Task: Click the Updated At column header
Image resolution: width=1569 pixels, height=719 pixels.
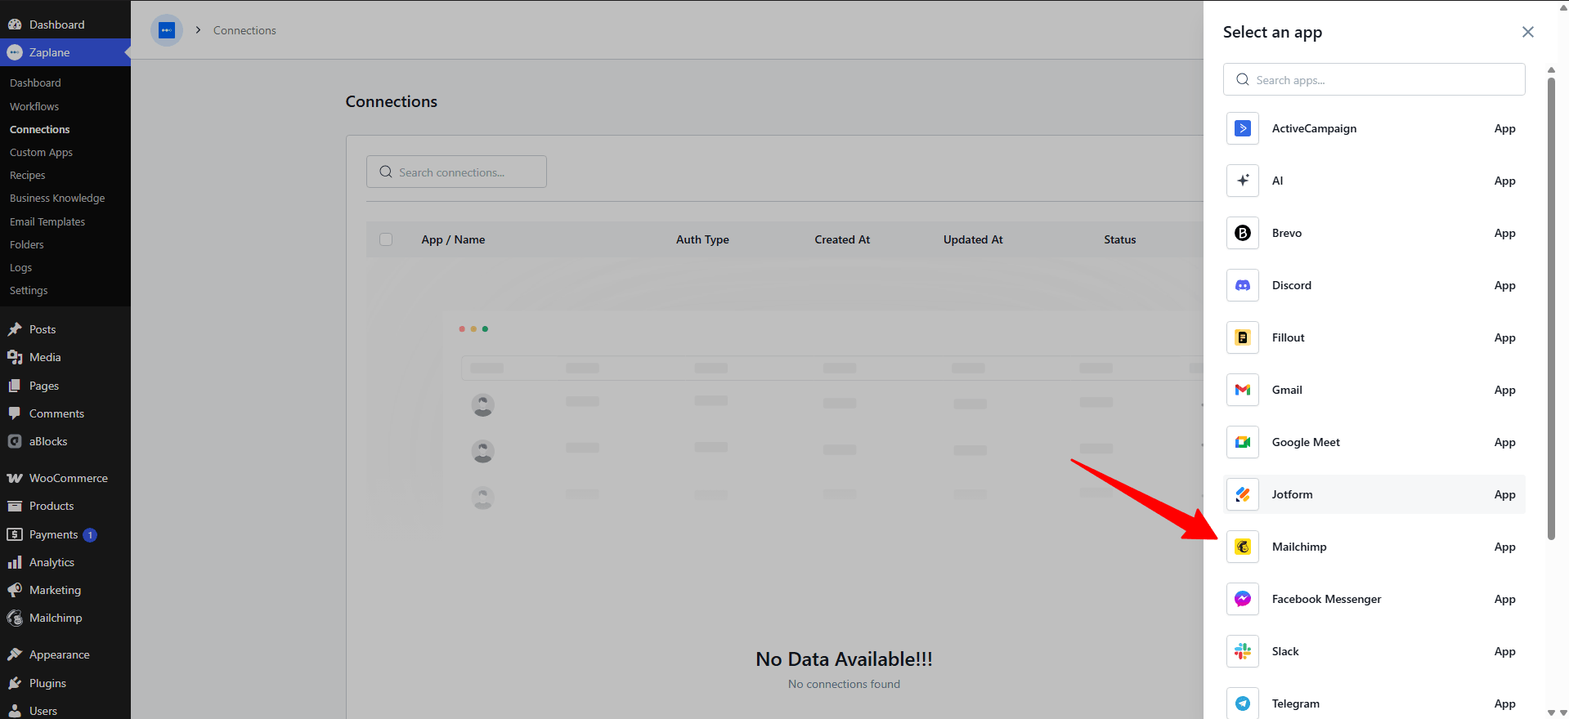Action: (x=973, y=239)
